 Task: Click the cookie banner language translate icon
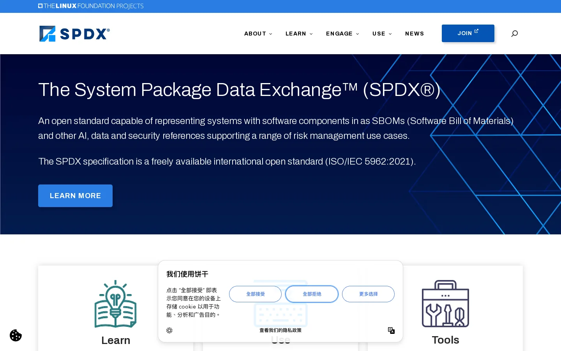(x=392, y=330)
